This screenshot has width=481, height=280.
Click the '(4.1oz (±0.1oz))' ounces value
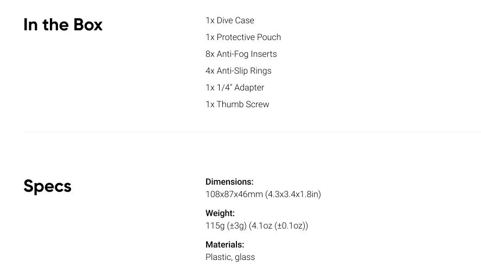(x=278, y=226)
